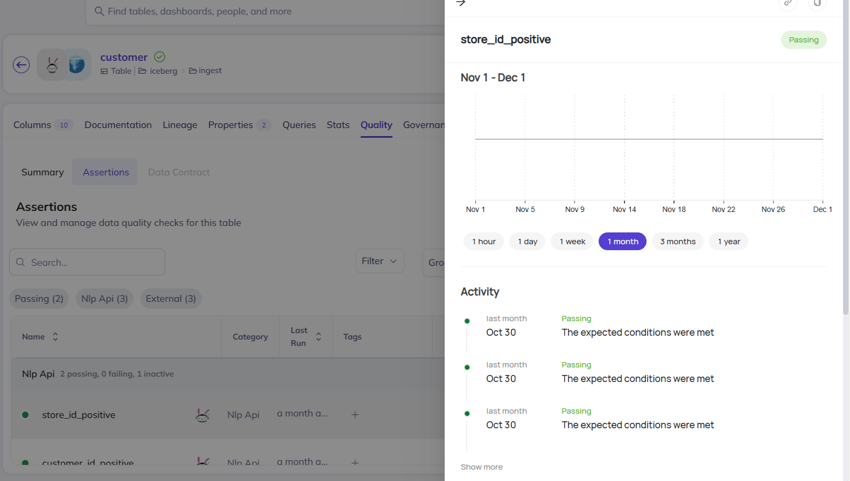The height and width of the screenshot is (481, 850).
Task: Switch to the Assertions sub-tab
Action: click(x=106, y=172)
